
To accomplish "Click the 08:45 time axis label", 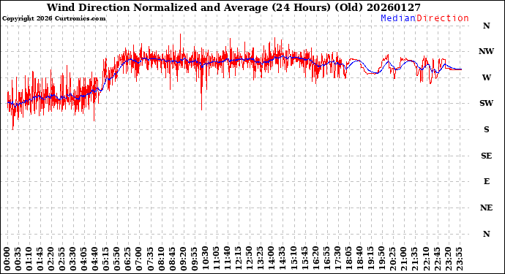I will (172, 259).
